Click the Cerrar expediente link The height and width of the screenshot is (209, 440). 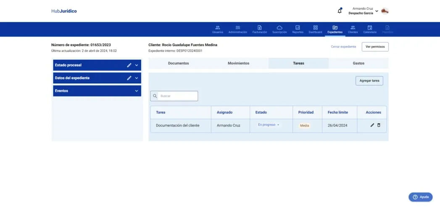point(343,47)
